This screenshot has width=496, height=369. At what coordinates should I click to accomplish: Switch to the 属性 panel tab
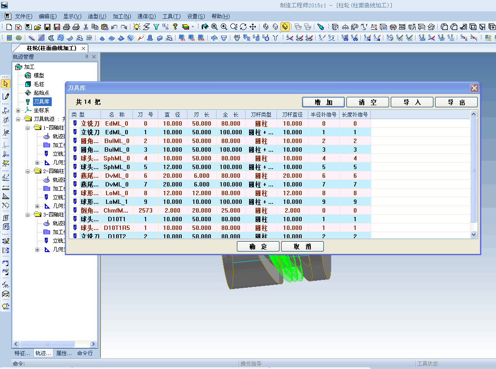coord(64,353)
